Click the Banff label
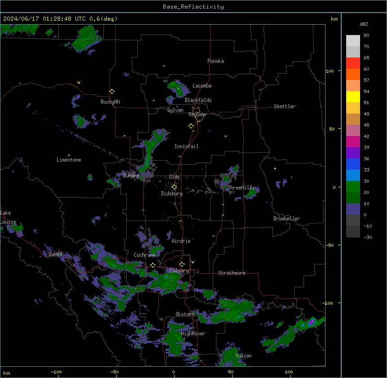The image size is (387, 378). pyautogui.click(x=56, y=255)
